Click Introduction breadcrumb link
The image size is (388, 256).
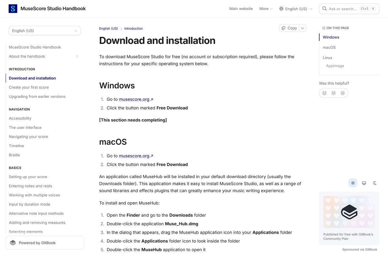point(134,28)
